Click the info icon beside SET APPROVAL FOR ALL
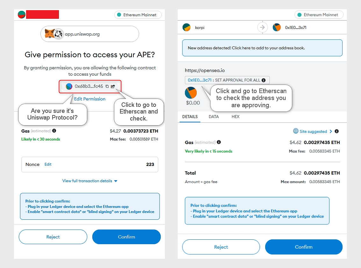This screenshot has width=361, height=268. (x=264, y=80)
